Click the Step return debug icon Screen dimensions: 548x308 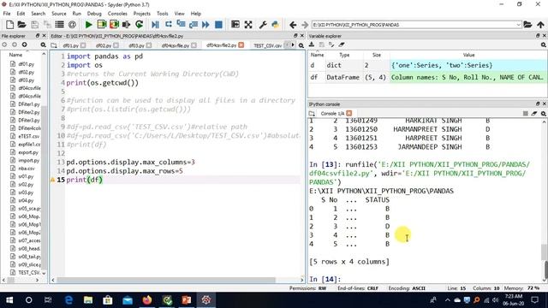[194, 25]
